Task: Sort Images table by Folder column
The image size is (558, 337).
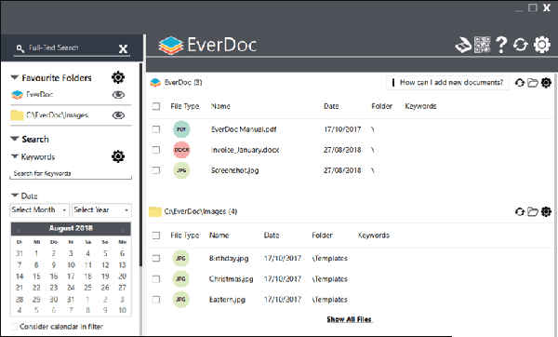Action: 322,236
